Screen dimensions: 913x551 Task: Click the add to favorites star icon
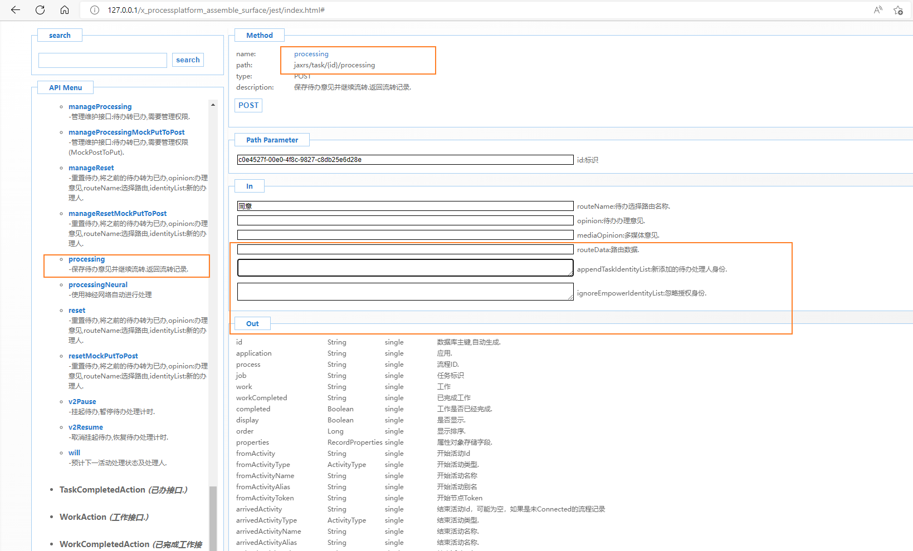(x=898, y=10)
